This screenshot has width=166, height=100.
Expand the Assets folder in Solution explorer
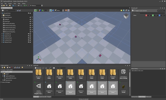(x=3, y=74)
